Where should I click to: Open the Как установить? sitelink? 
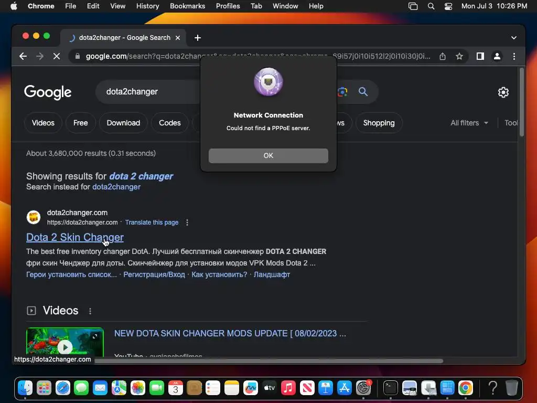219,274
